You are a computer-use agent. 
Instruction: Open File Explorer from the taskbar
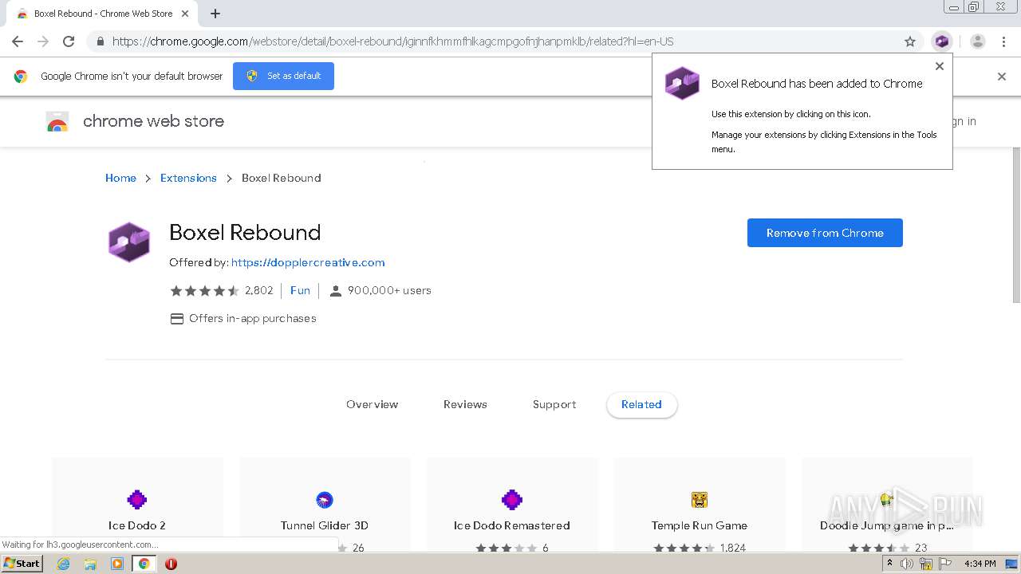(x=90, y=564)
